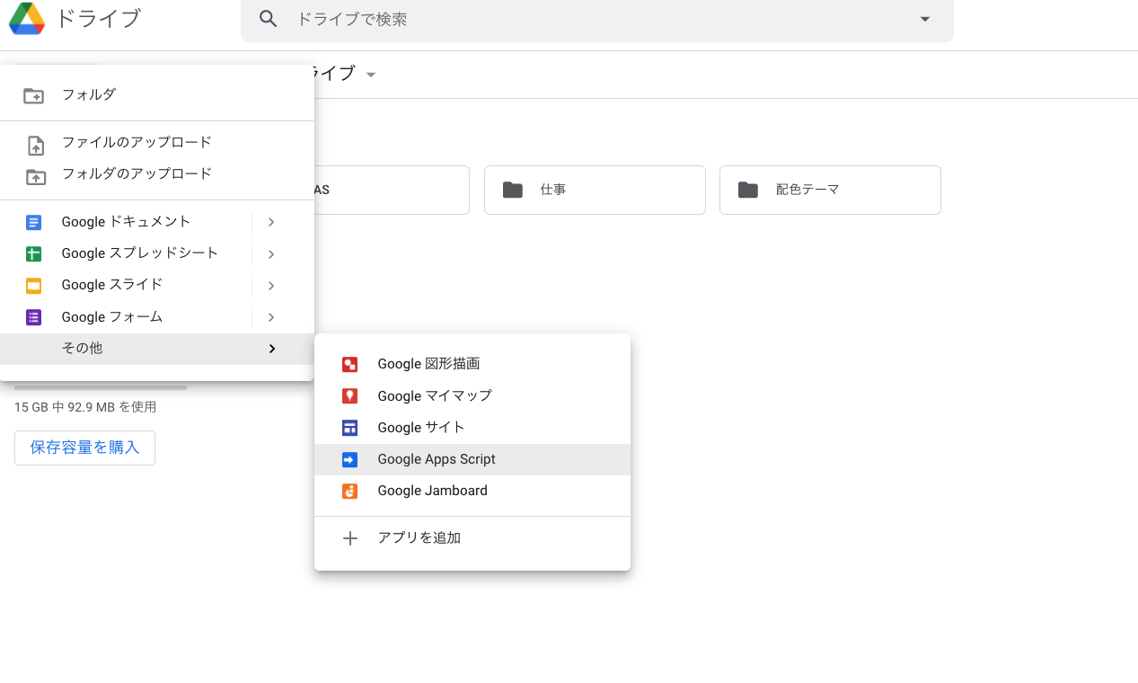The height and width of the screenshot is (683, 1138).
Task: Choose Google サイト in submenu
Action: pyautogui.click(x=472, y=428)
